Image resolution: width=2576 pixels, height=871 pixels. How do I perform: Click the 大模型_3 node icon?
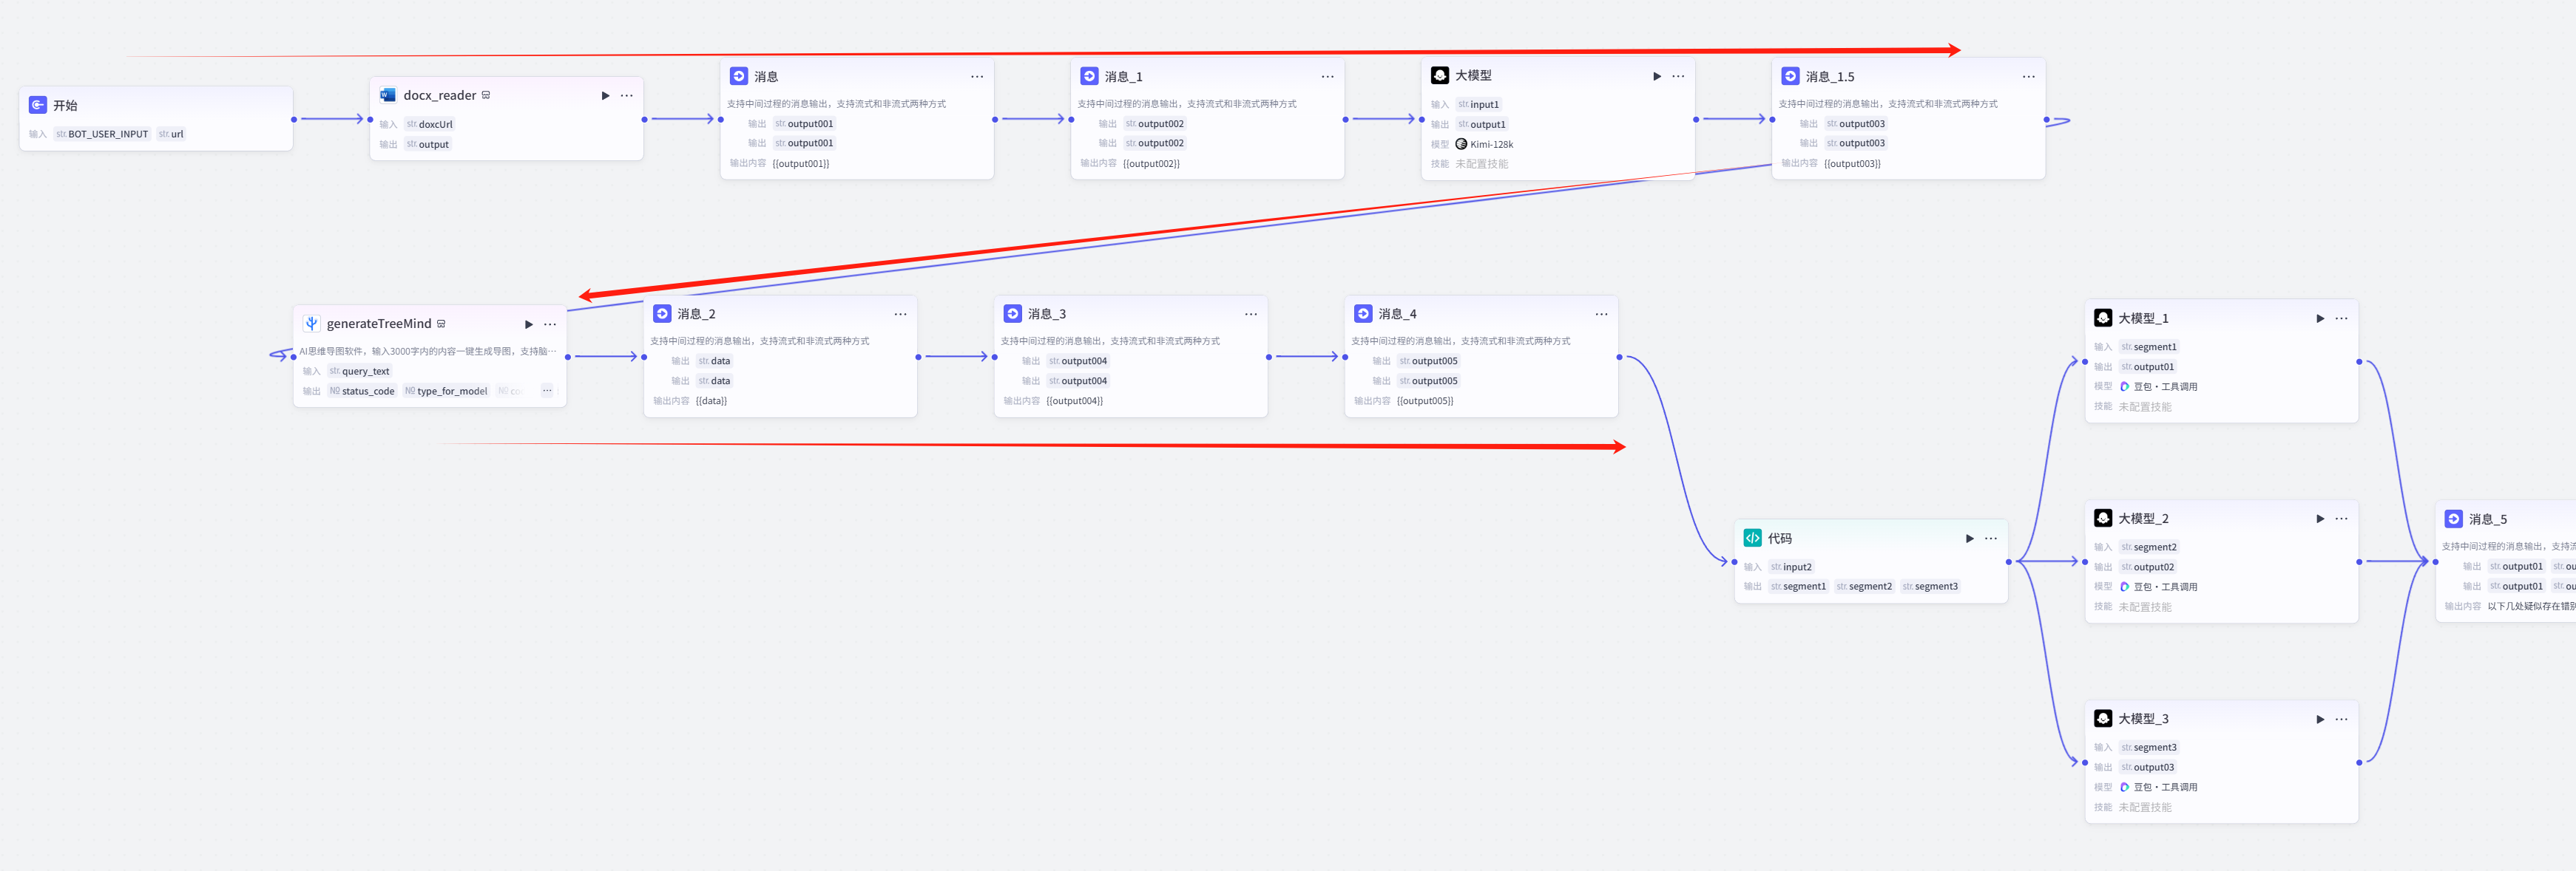(x=2102, y=718)
